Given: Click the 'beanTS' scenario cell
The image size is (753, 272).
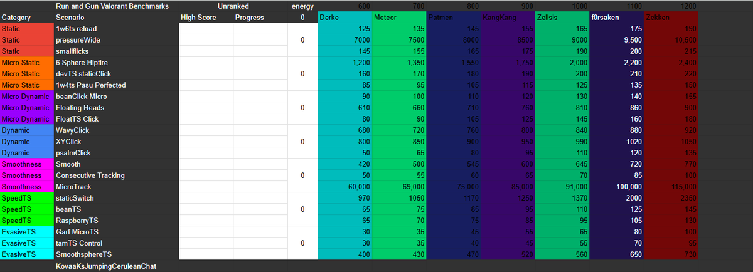Looking at the screenshot, I should point(116,209).
